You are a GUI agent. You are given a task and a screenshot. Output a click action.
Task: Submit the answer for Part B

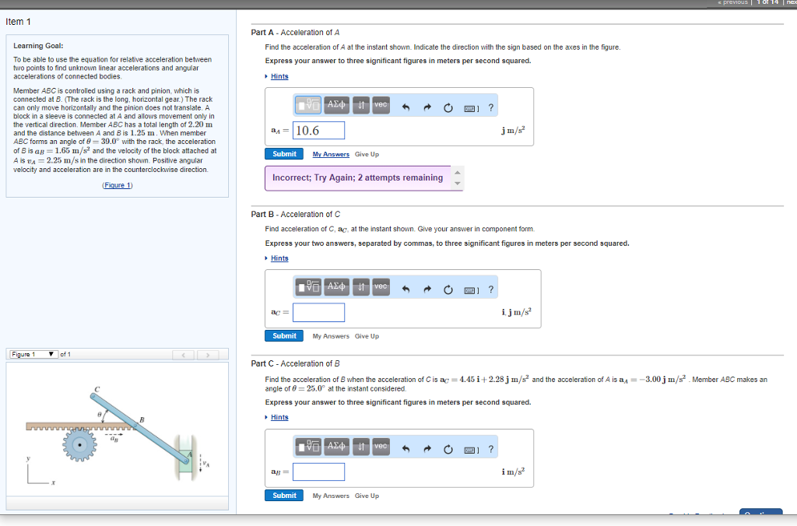[x=283, y=335]
